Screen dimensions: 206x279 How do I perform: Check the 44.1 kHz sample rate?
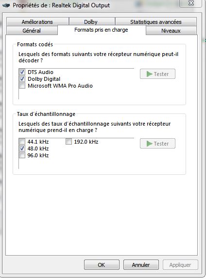click(x=22, y=142)
